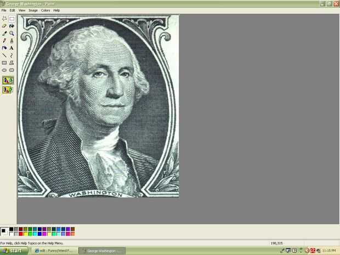Pick cyan palette color
The height and width of the screenshot is (255, 340).
tap(35, 234)
